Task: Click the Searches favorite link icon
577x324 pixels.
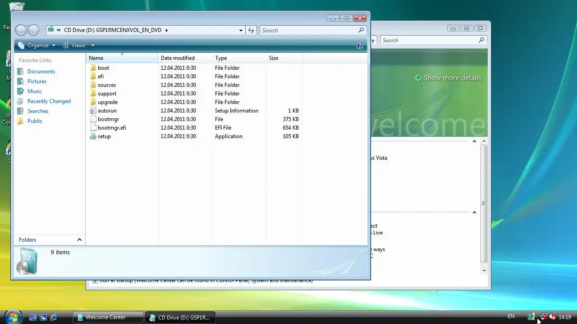Action: click(x=20, y=111)
